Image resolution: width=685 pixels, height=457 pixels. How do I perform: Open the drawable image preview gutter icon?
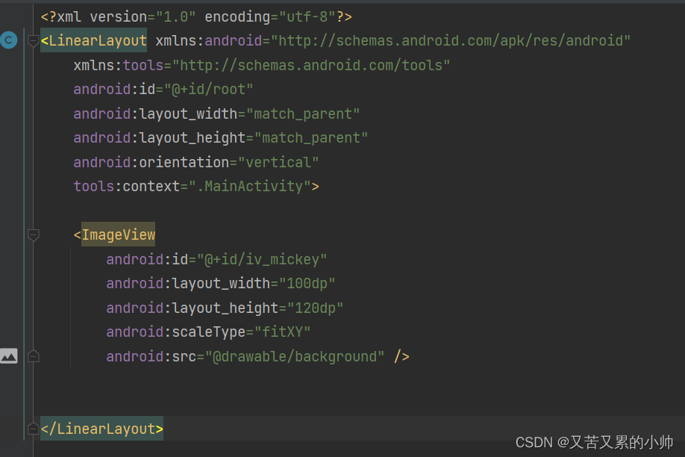click(x=8, y=356)
